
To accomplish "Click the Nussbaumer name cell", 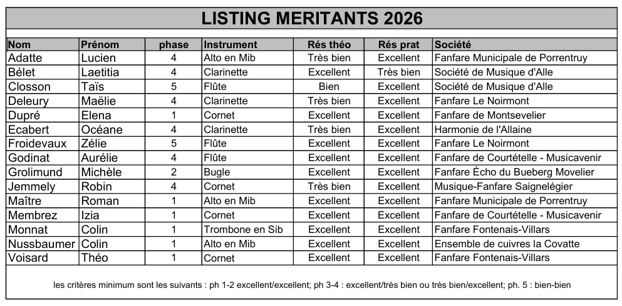I will coord(41,244).
